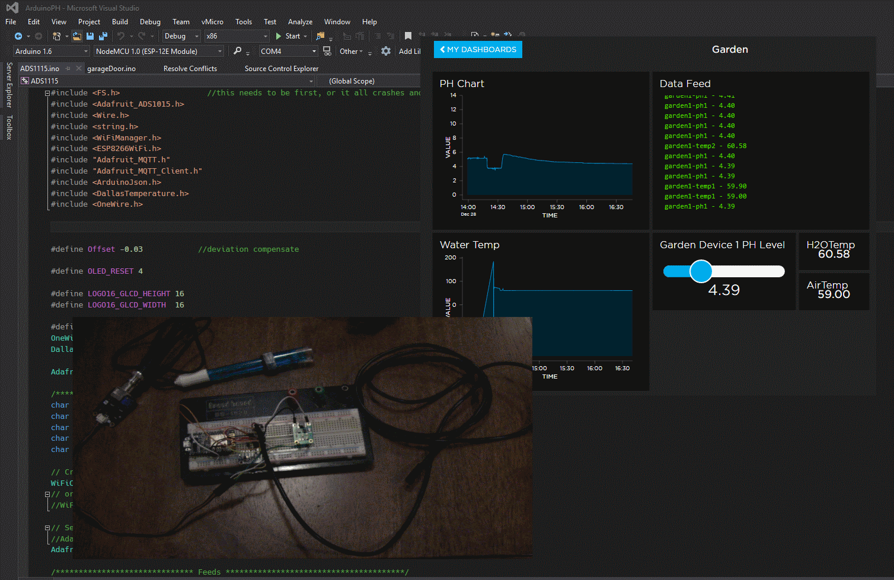Open the Edit menu

pos(34,21)
